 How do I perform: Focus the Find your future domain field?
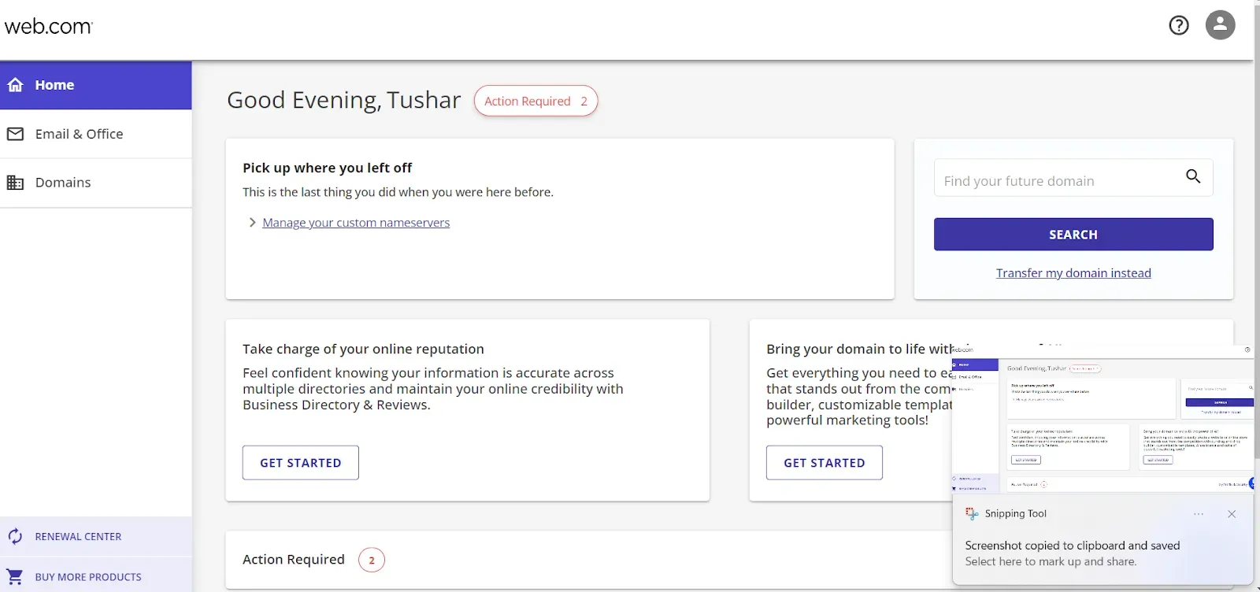click(1059, 178)
